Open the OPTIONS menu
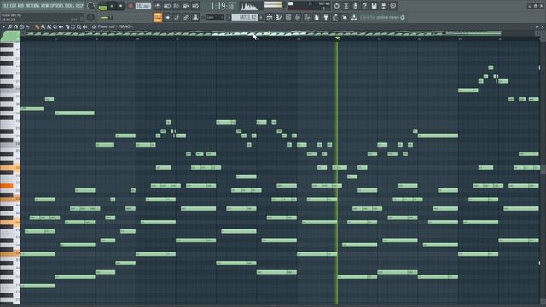This screenshot has width=546, height=307. tap(57, 6)
